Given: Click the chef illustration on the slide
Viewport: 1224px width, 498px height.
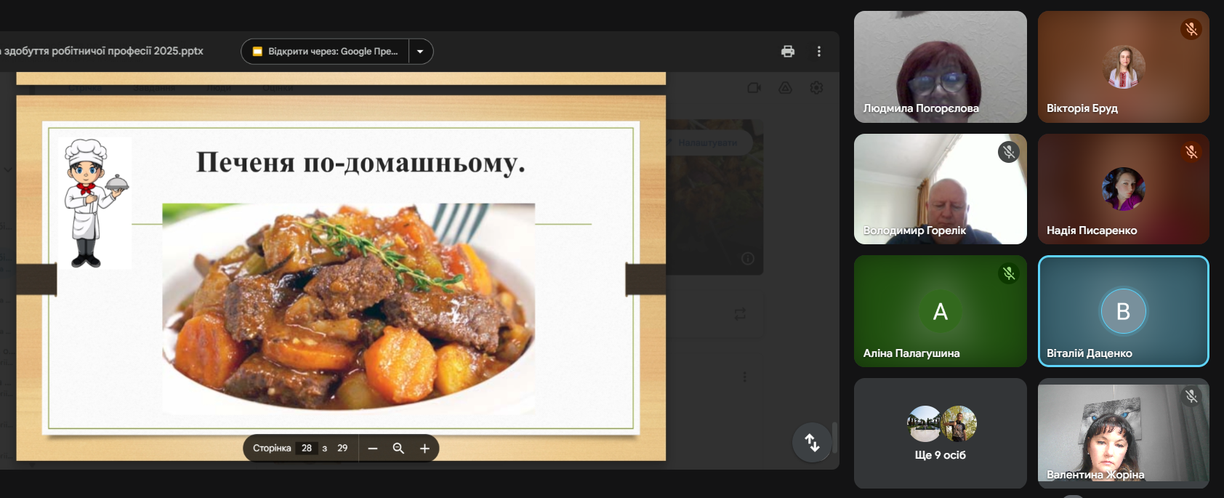Looking at the screenshot, I should (x=95, y=203).
